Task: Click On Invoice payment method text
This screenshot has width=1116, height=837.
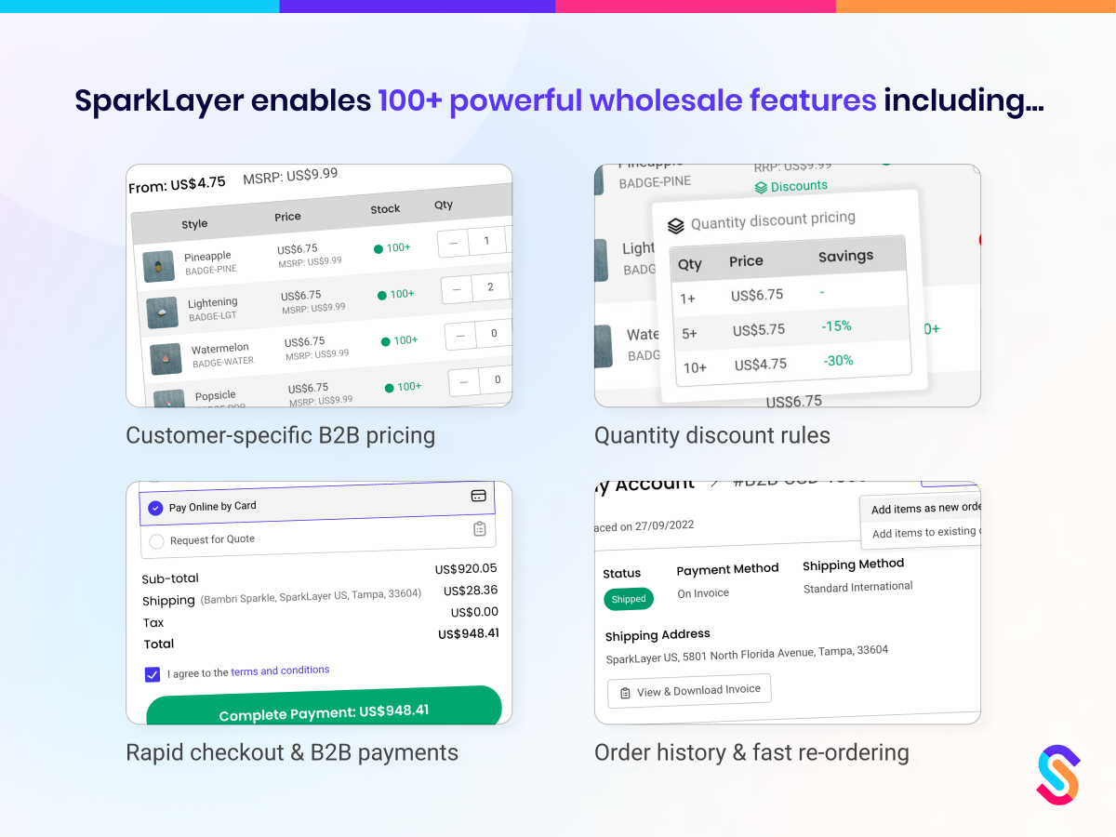Action: point(703,593)
